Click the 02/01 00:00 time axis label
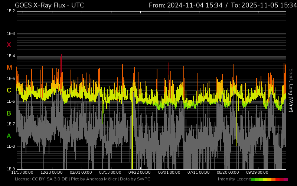297x186 pixels. point(81,173)
